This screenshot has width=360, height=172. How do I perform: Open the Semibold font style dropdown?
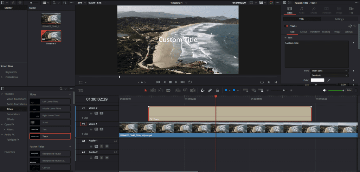click(329, 75)
